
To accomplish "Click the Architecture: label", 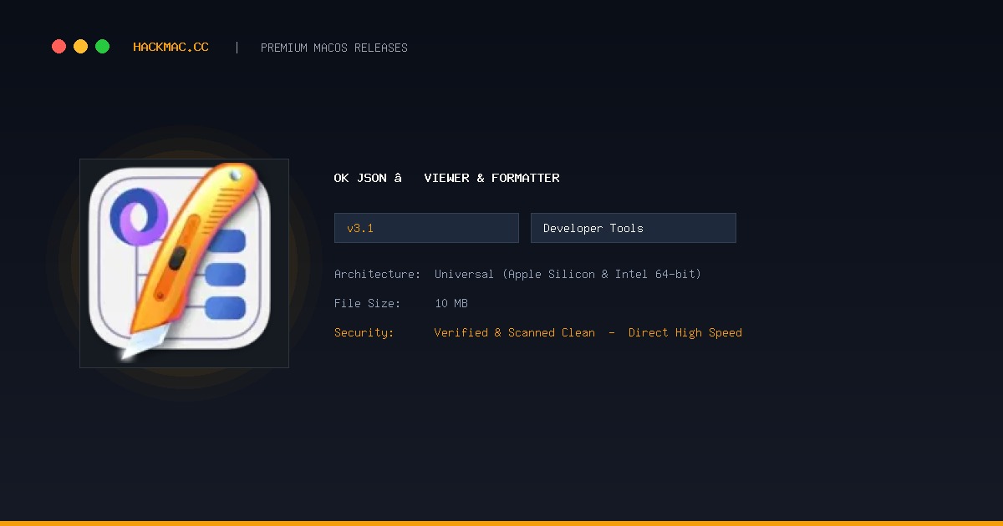I will click(377, 274).
